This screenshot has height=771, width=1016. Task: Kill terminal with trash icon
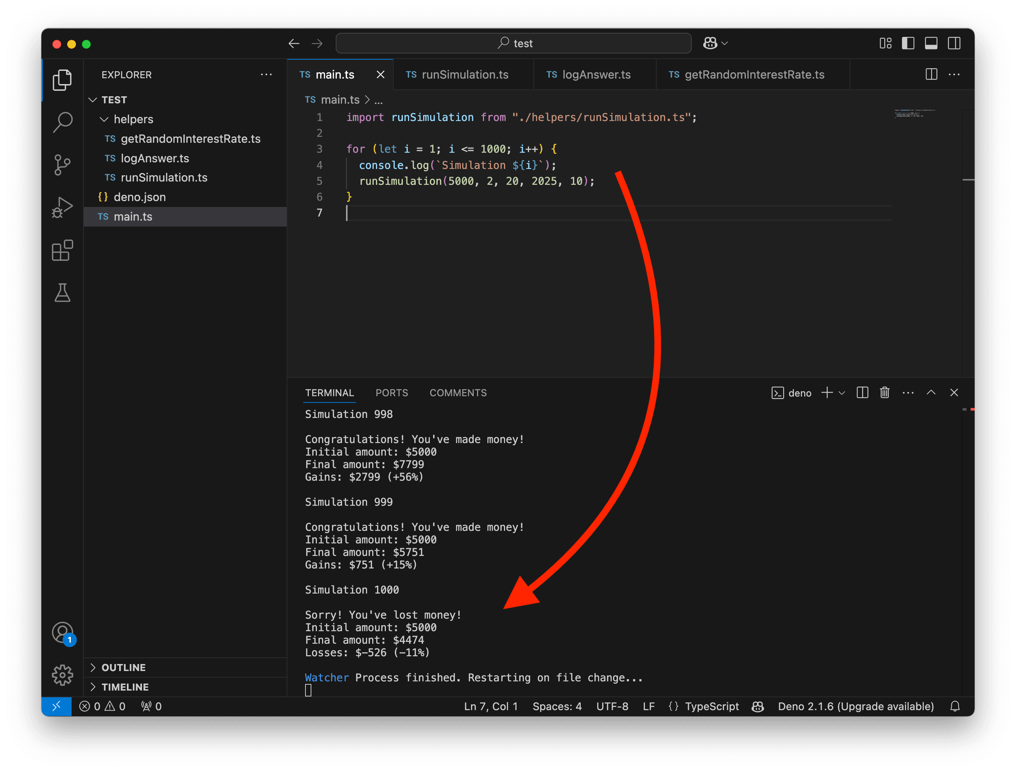coord(885,393)
